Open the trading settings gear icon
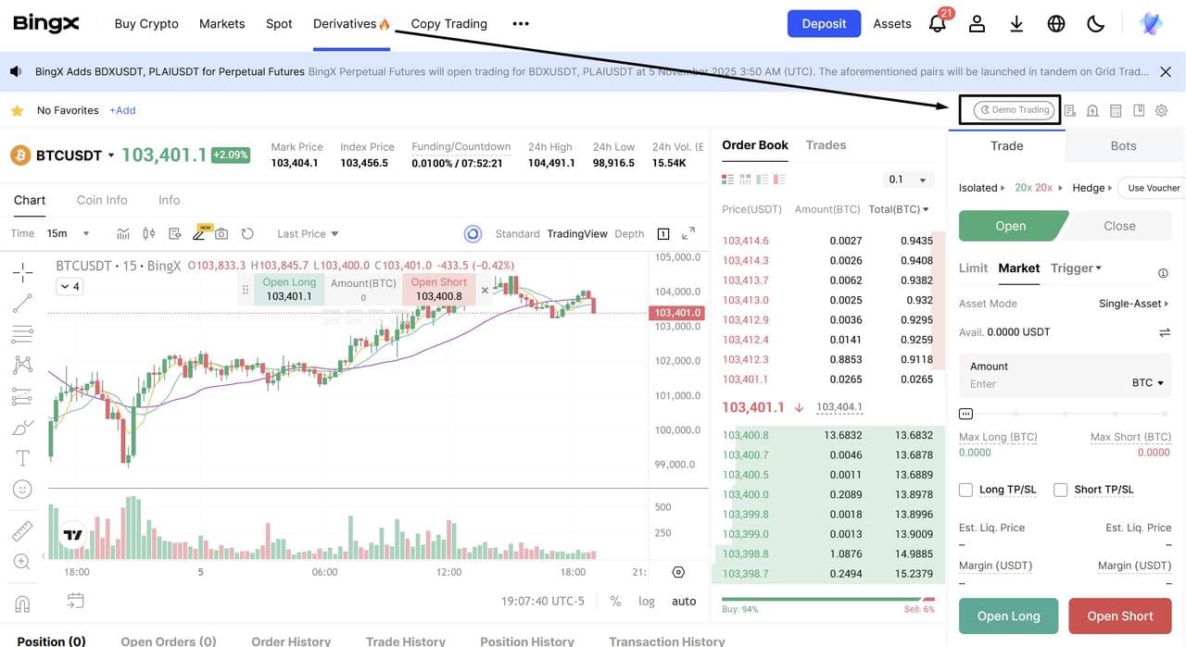1186x647 pixels. [x=1161, y=110]
